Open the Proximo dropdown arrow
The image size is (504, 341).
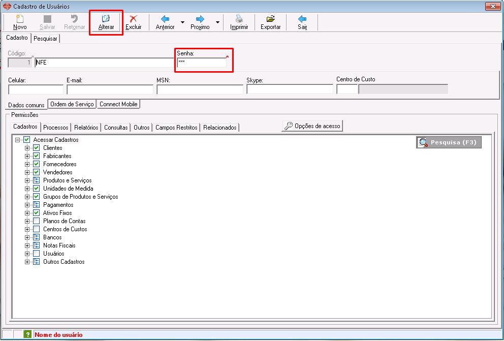click(217, 22)
